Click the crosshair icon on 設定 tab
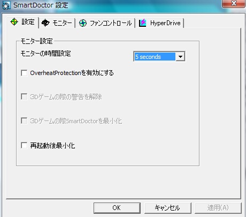Viewport: 246px width, 217px height. 14,22
